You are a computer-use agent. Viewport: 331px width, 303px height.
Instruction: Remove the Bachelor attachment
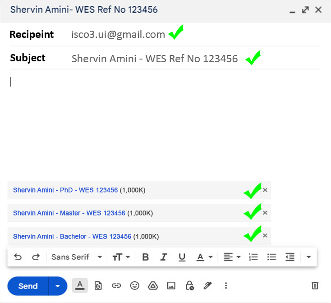point(265,236)
